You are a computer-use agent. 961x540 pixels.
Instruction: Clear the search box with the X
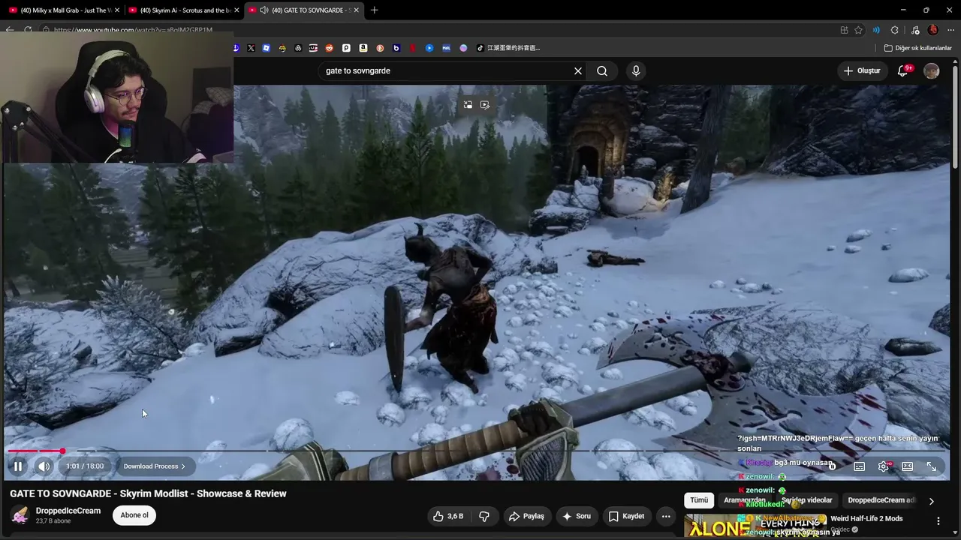click(578, 70)
